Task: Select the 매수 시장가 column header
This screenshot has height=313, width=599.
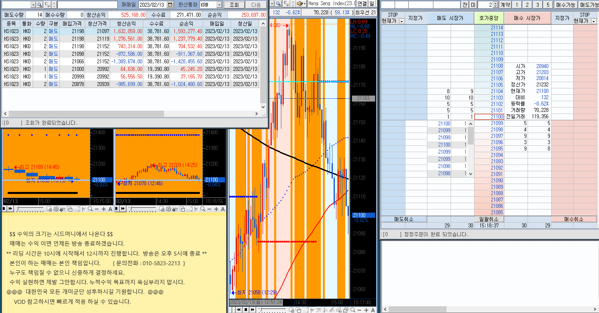Action: click(x=527, y=18)
